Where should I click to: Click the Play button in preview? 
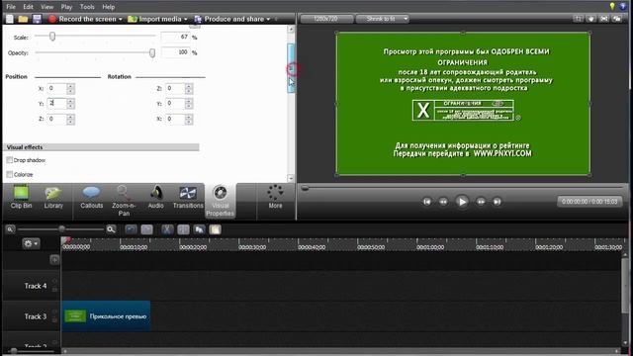click(x=462, y=202)
